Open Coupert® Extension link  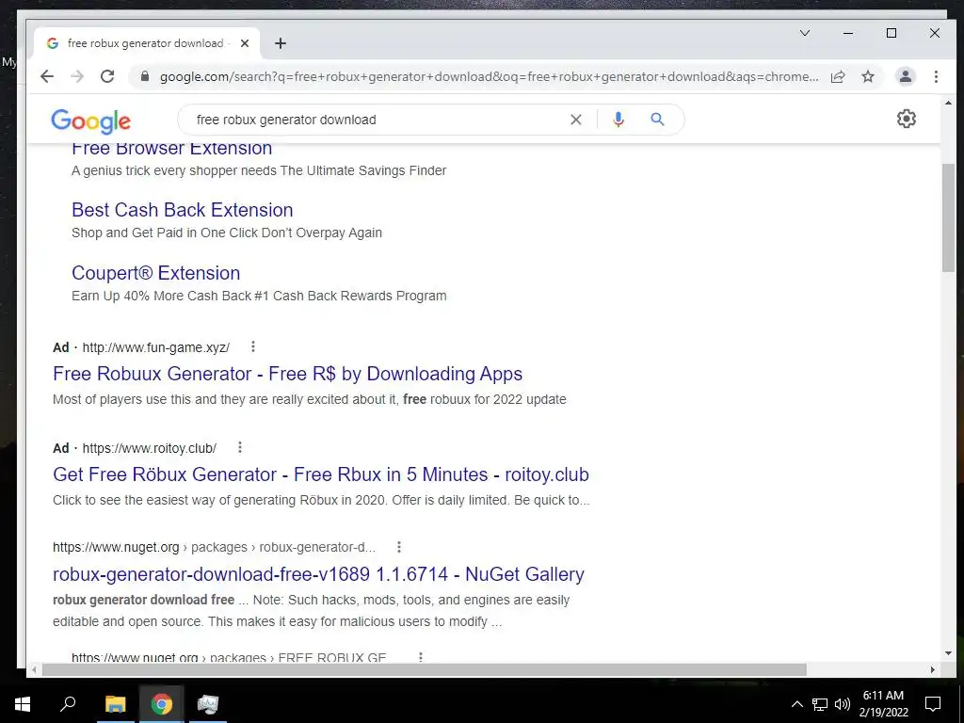[155, 273]
